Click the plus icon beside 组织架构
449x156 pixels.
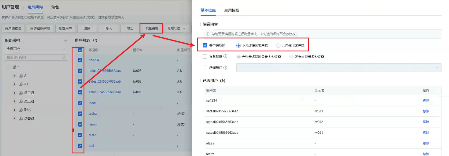[66, 40]
